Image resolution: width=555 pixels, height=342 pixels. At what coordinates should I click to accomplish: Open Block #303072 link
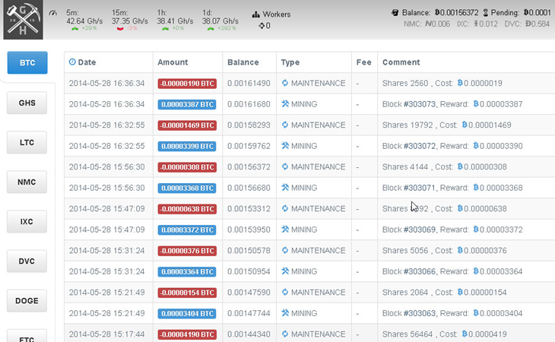tap(420, 146)
